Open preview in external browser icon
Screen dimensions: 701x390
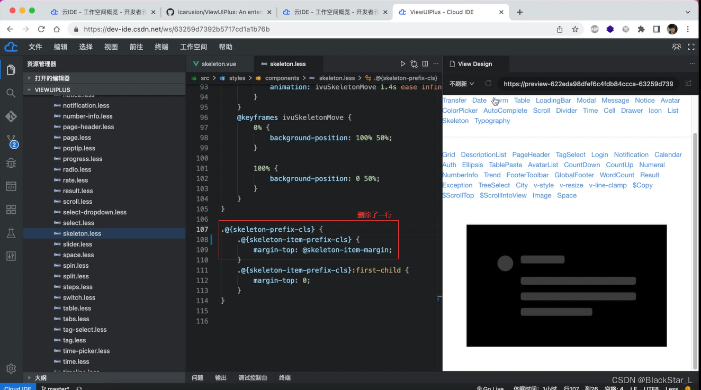pos(688,84)
